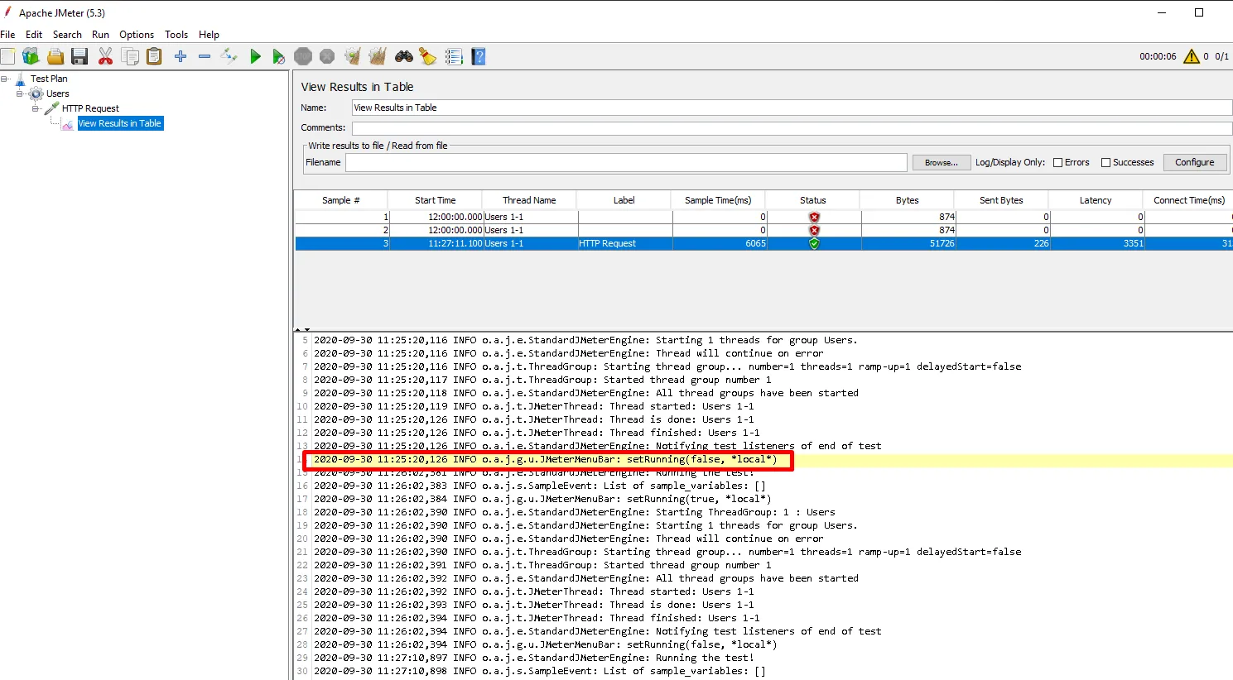Sort by the Bytes column header
Viewport: 1233px width, 680px height.
[907, 200]
